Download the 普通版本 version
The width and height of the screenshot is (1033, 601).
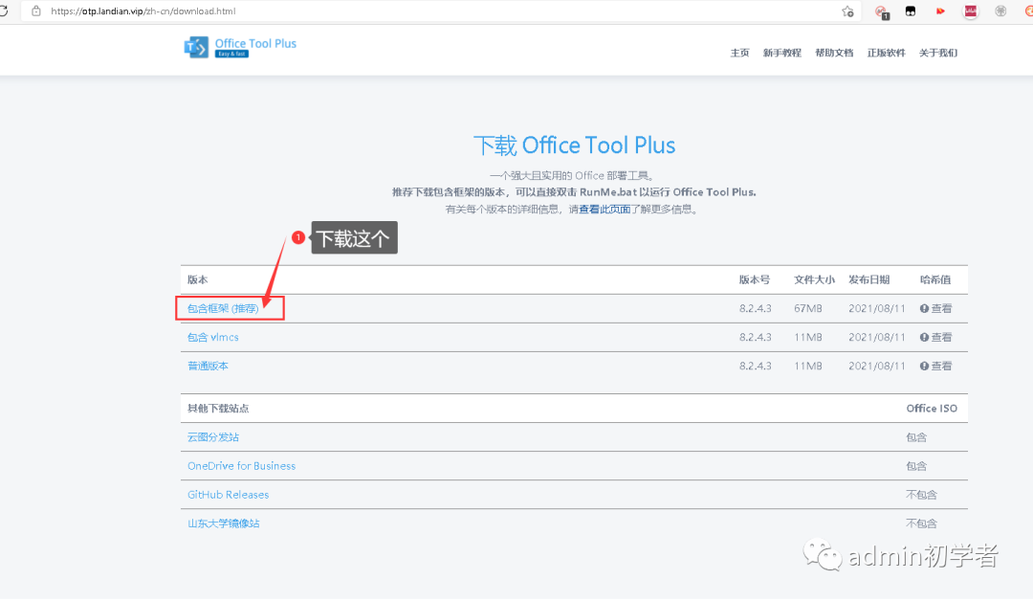[x=208, y=366]
